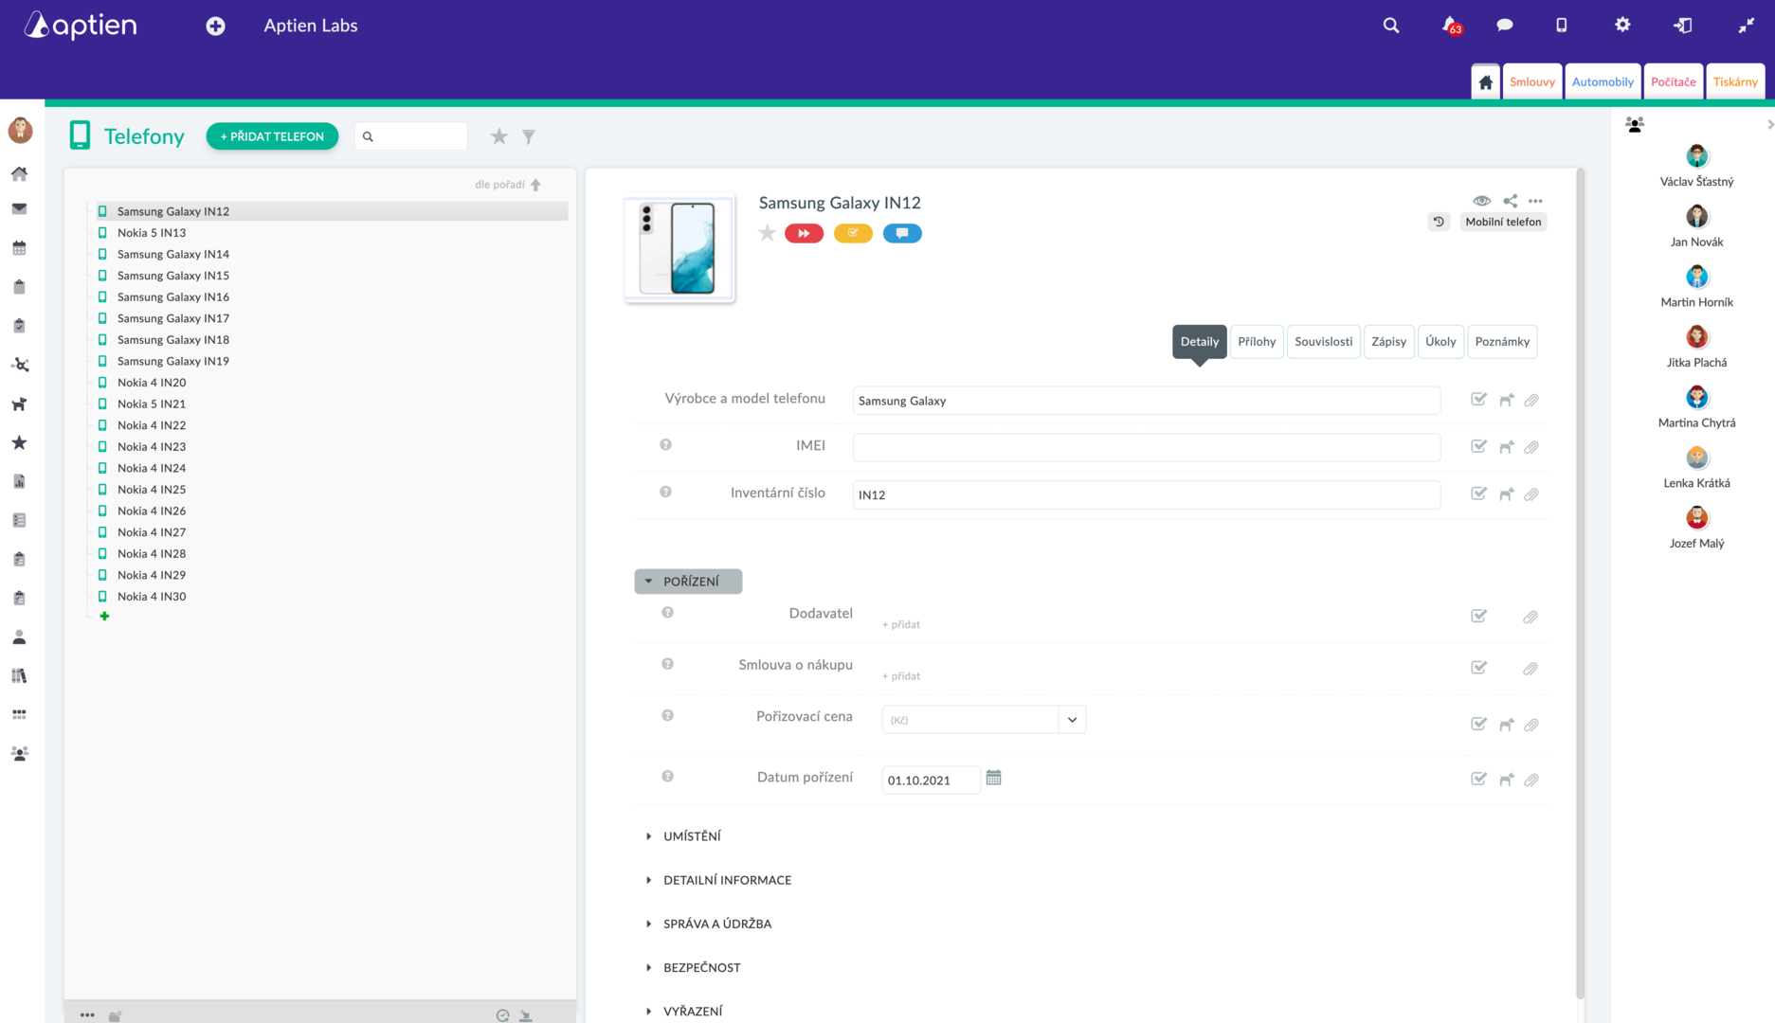Expand right panel chevron arrow
Screen dimensions: 1775x1023
click(x=1769, y=124)
